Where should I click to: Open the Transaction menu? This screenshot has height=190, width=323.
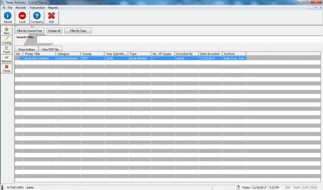click(x=37, y=8)
